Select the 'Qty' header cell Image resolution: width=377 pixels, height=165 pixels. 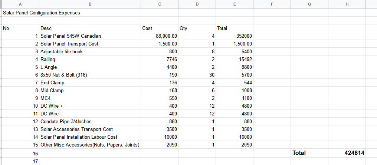click(197, 28)
